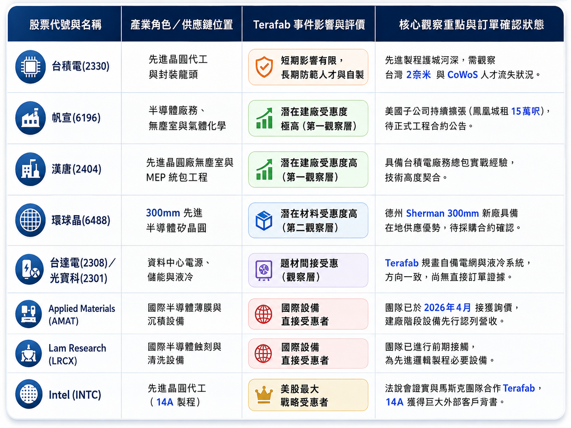Screen dimensions: 571x428
Task: Click blue Terafab in the Intel row
Action: [x=519, y=388]
